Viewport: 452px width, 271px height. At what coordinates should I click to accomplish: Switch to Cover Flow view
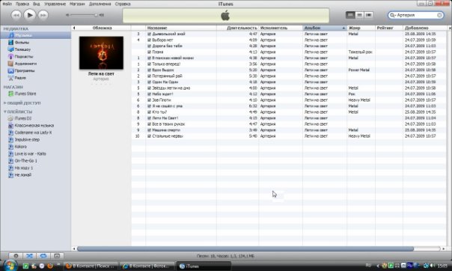coord(368,15)
